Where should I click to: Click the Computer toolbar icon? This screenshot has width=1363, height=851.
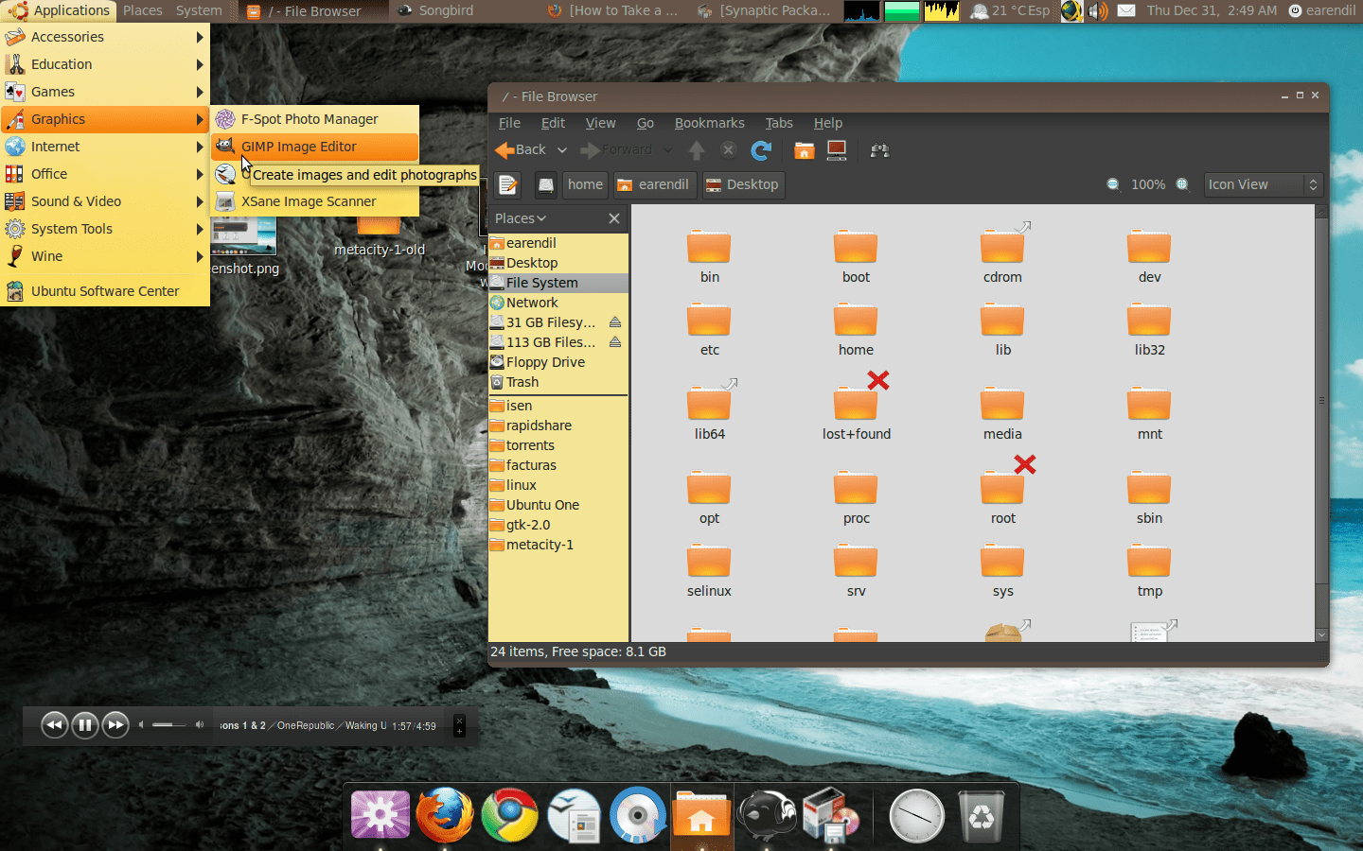pyautogui.click(x=836, y=149)
